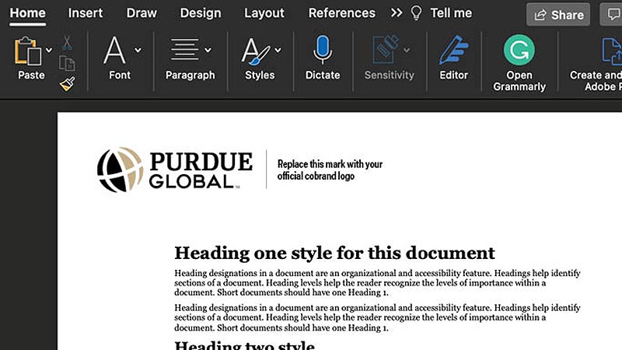Switch to the Insert tab
Viewport: 622px width, 350px height.
pyautogui.click(x=86, y=13)
